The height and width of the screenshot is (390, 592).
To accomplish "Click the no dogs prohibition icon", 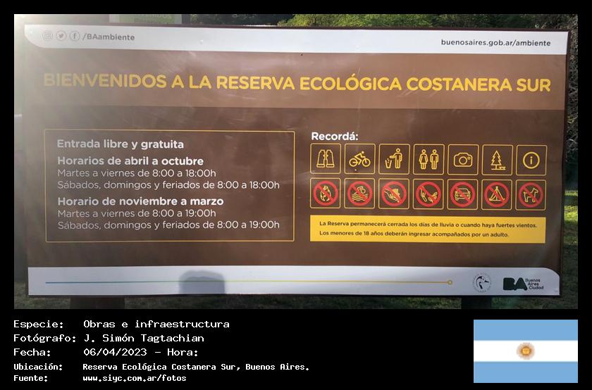I will pyautogui.click(x=531, y=194).
